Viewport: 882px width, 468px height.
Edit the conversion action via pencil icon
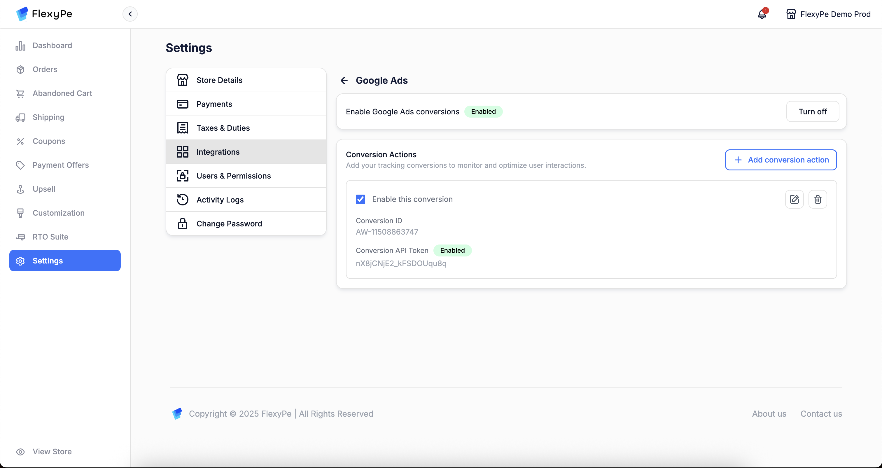point(794,199)
